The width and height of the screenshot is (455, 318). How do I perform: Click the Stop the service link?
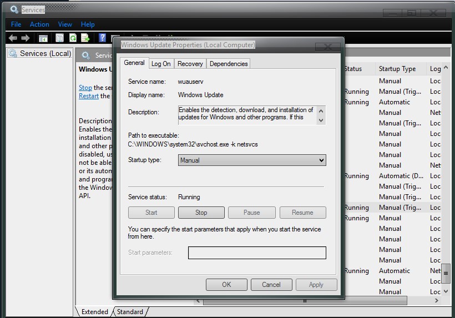coord(85,88)
